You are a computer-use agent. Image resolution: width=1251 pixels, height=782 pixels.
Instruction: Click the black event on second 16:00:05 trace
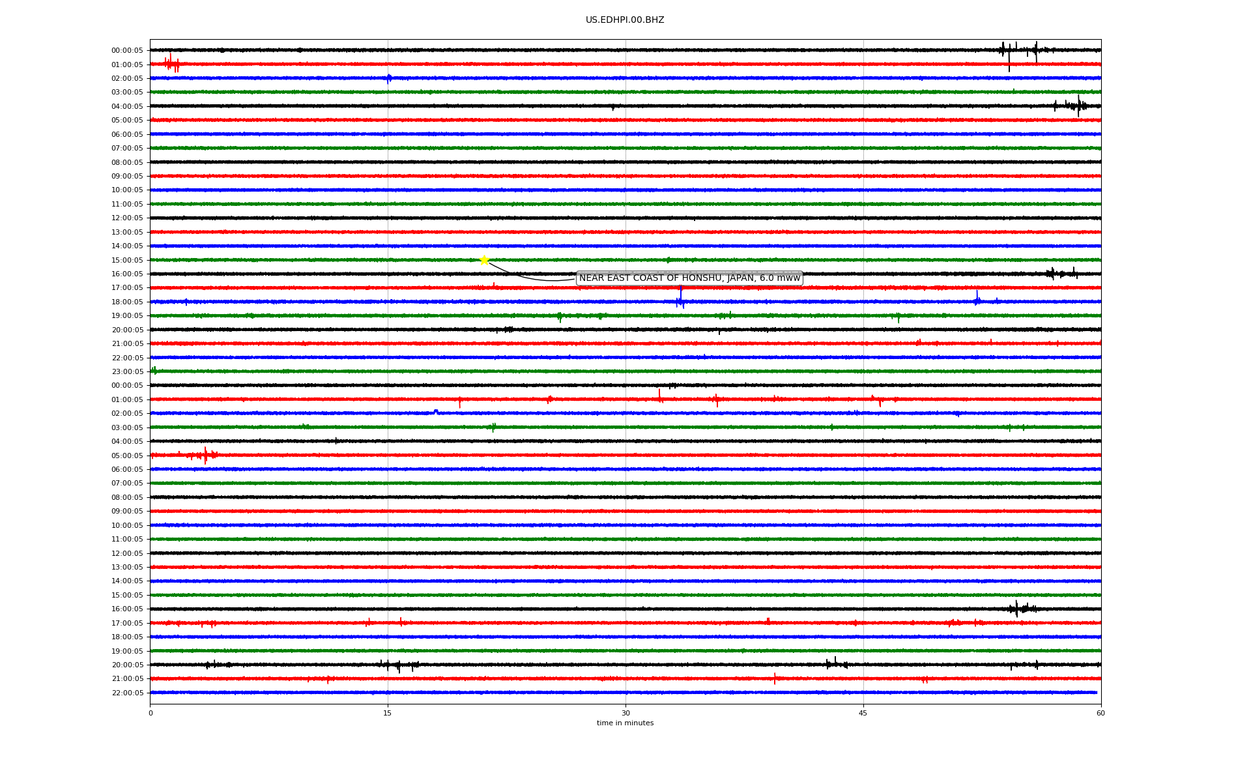pyautogui.click(x=1017, y=609)
